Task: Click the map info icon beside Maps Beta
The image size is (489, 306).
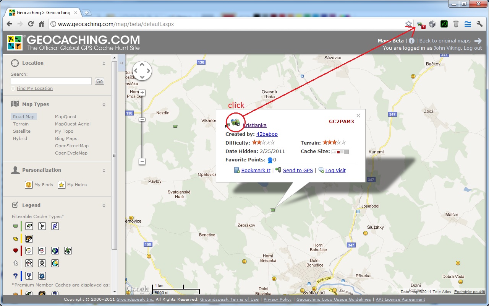Action: coord(411,41)
